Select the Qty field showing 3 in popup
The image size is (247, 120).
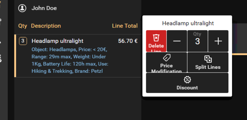(198, 41)
